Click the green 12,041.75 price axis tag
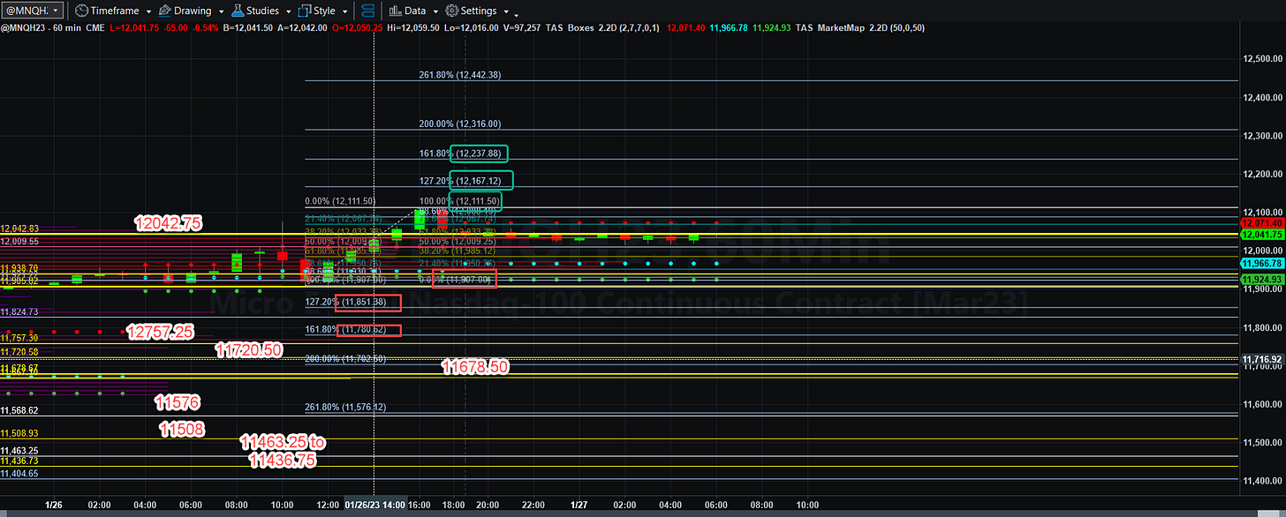The width and height of the screenshot is (1286, 517). pos(1263,236)
